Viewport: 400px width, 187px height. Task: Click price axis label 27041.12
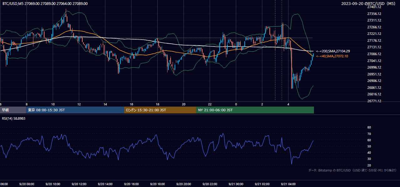click(374, 60)
